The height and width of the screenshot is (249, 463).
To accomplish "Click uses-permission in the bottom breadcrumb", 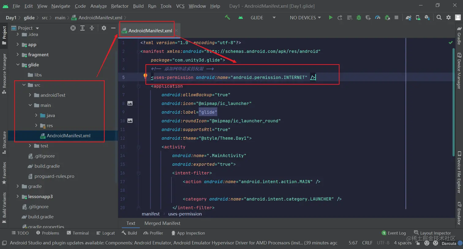I will pos(185,214).
